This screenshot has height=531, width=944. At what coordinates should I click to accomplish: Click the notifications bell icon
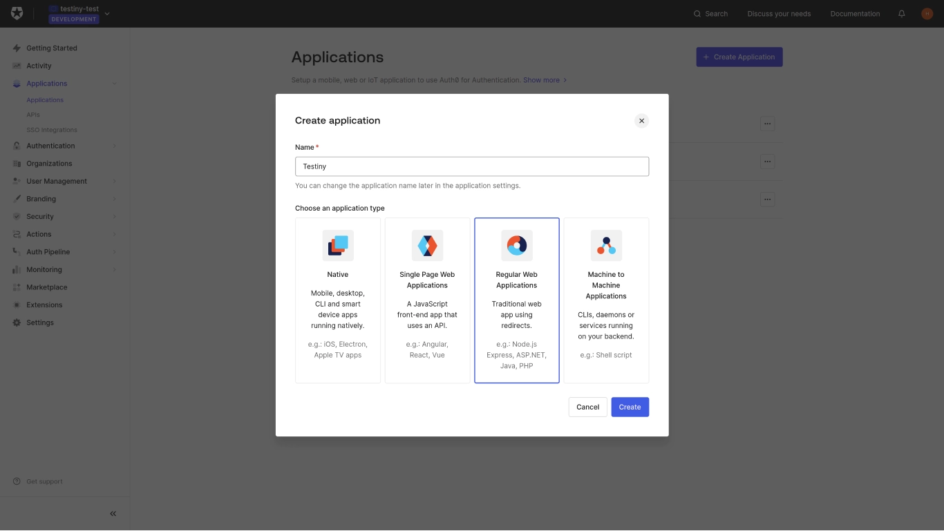(x=901, y=14)
